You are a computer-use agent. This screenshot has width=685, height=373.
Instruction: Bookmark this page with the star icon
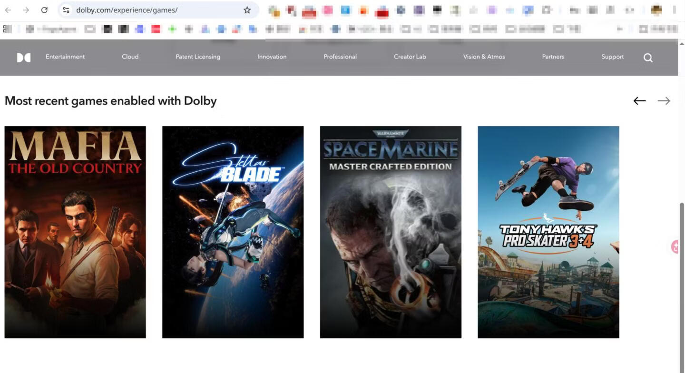pos(247,10)
